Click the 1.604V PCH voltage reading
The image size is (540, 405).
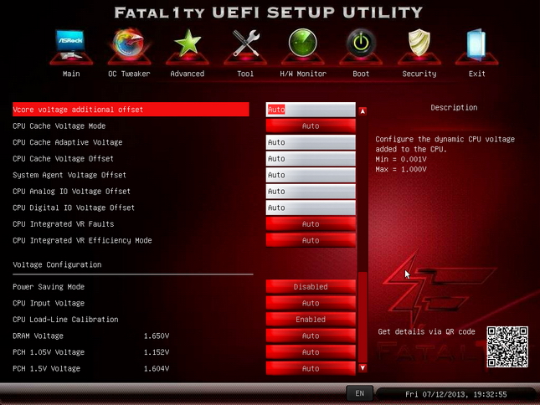(x=157, y=368)
